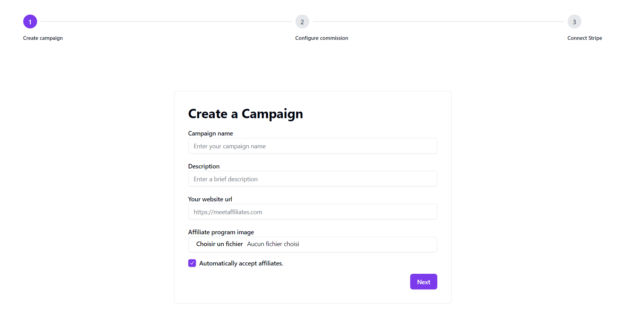The image size is (629, 314).
Task: Toggle the affiliates acceptance checkbox off
Action: coord(192,263)
